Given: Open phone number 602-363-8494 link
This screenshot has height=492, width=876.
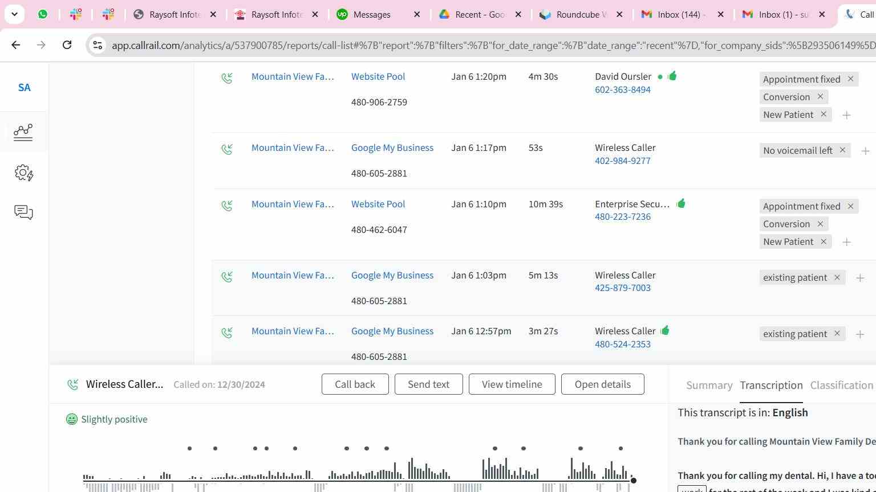Looking at the screenshot, I should click(x=622, y=89).
